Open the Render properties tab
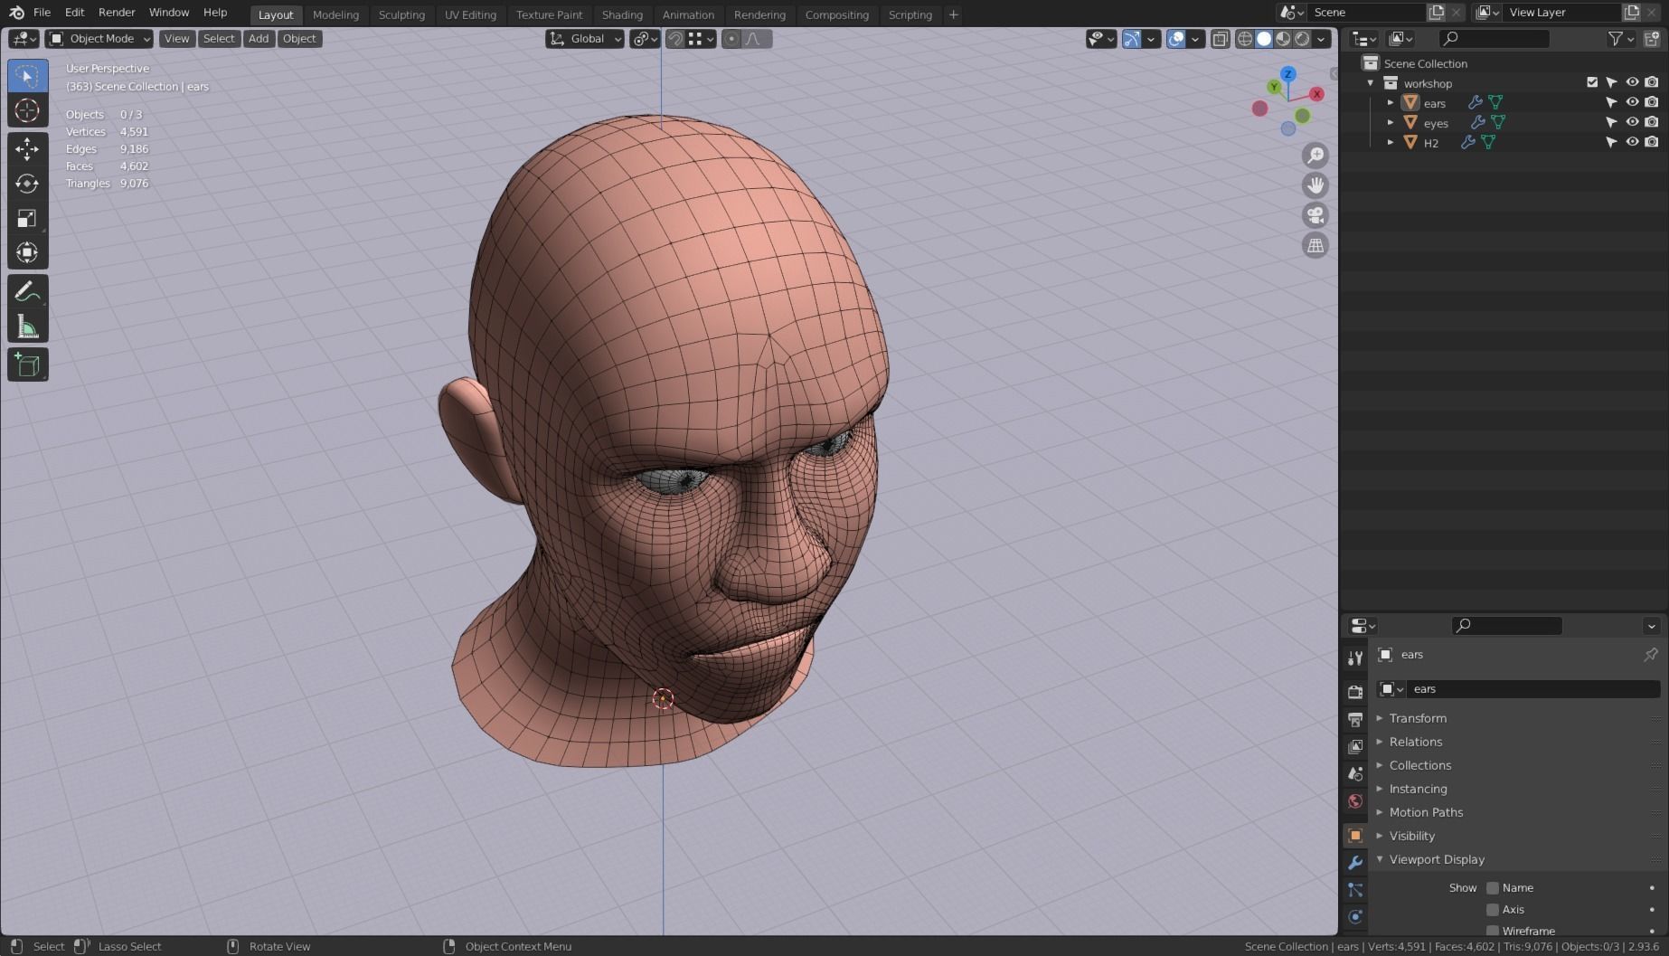 1354,692
